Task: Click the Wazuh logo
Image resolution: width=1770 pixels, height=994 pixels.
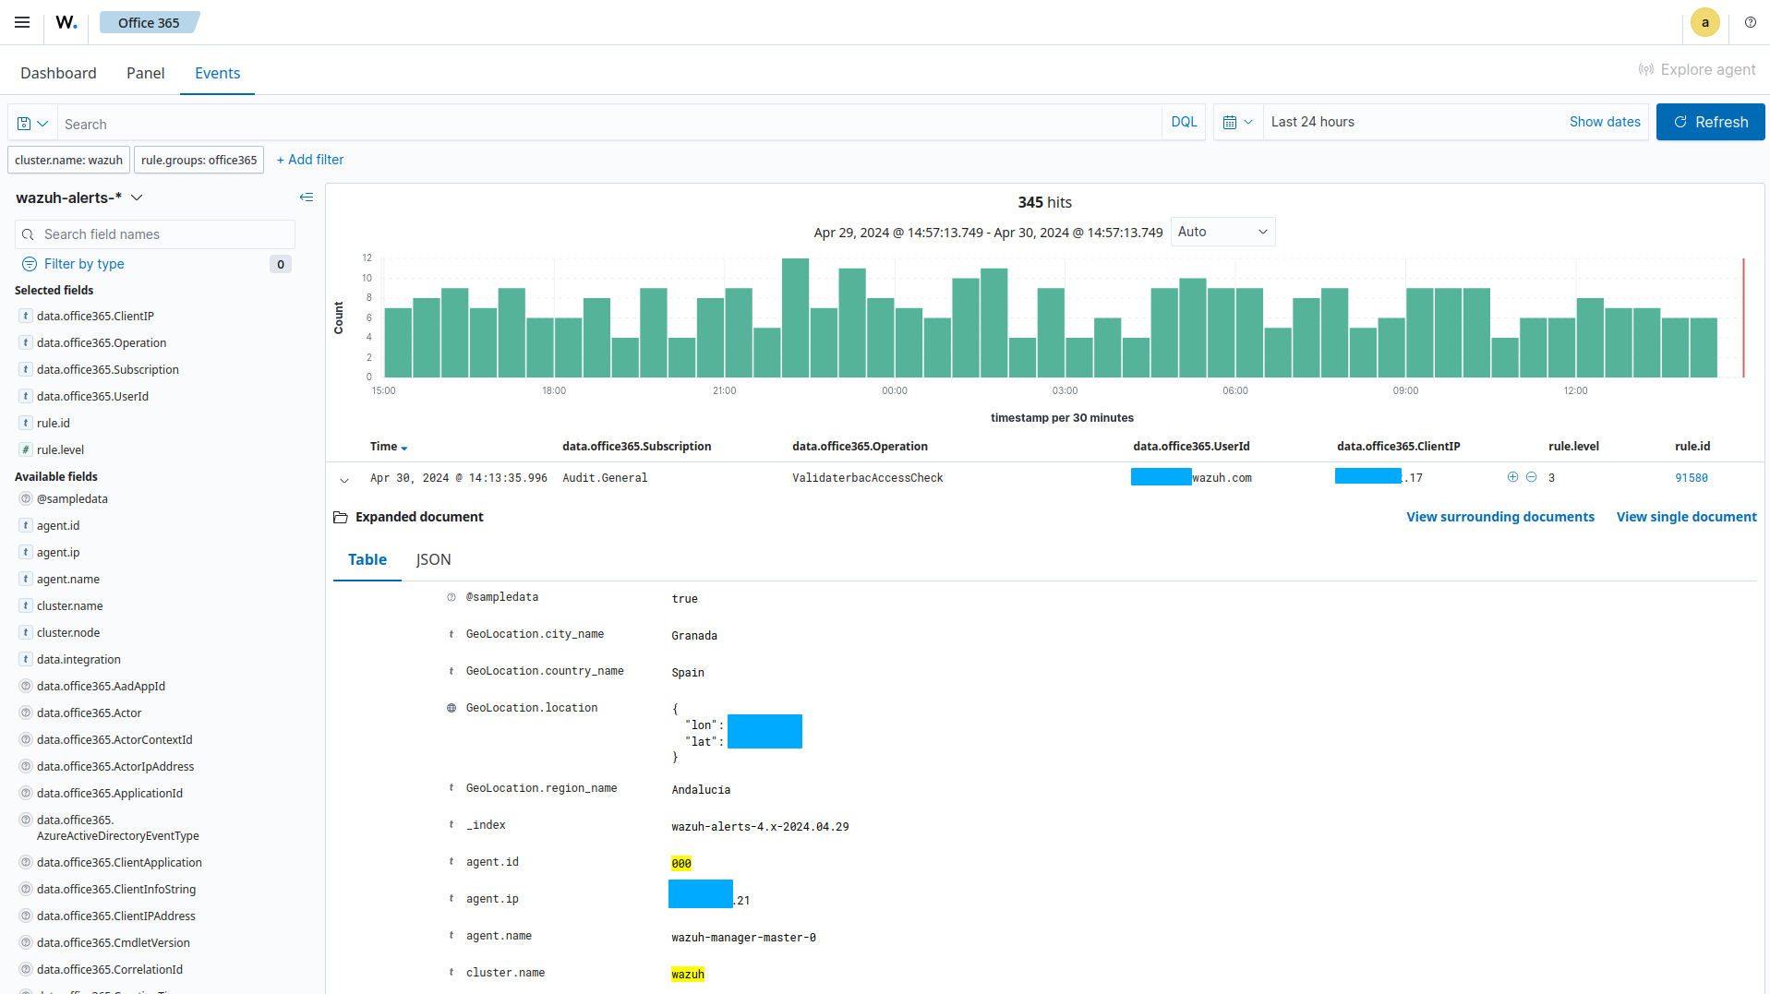Action: coord(65,22)
